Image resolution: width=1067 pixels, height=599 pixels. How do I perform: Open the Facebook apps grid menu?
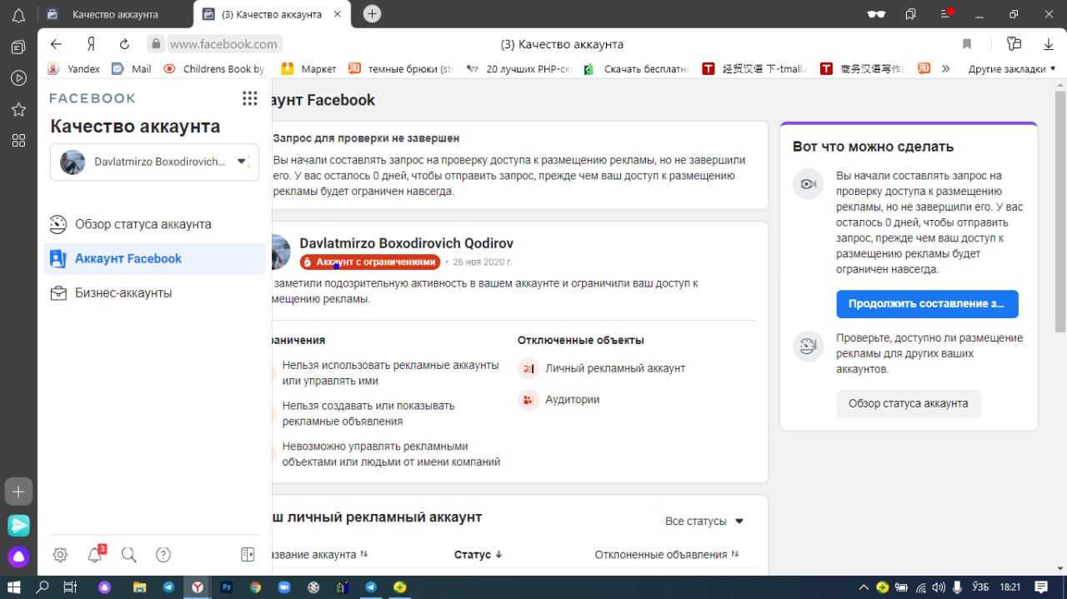[x=249, y=98]
